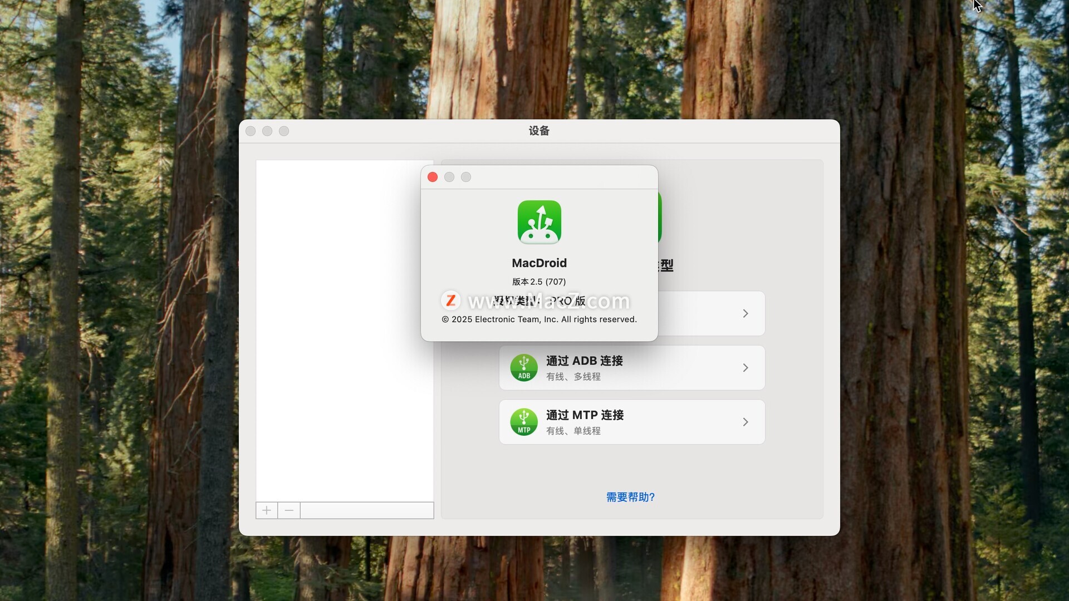Click the MacDroid app icon in About dialog
The image size is (1069, 601).
pyautogui.click(x=539, y=223)
